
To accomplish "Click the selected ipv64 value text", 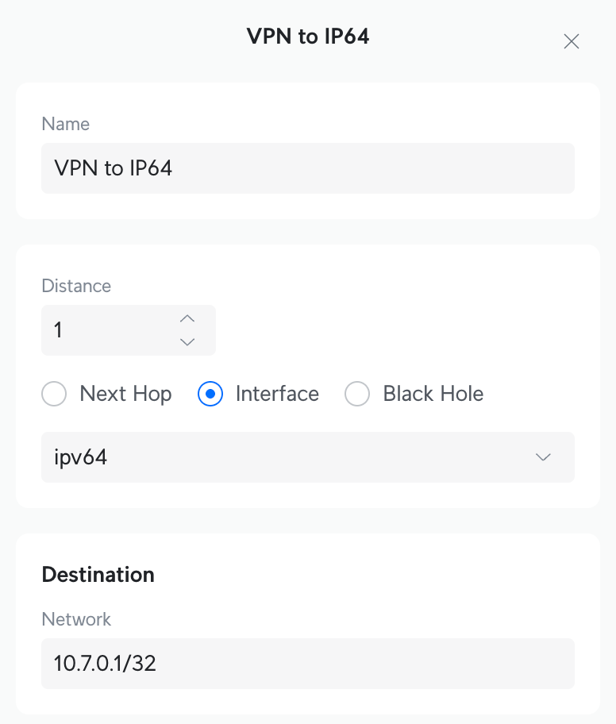I will [81, 457].
